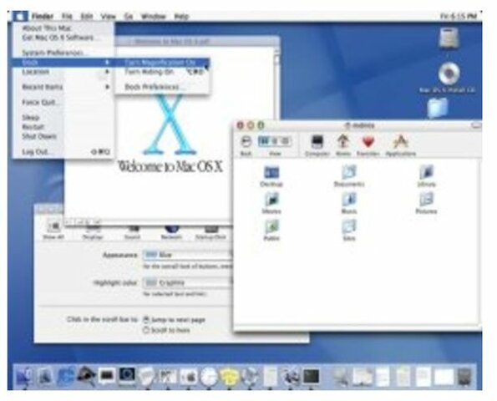Viewport: 497px width, 401px height.
Task: Switch Finder to list view
Action: click(x=275, y=141)
